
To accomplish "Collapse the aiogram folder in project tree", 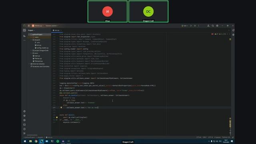I will pos(31,40).
